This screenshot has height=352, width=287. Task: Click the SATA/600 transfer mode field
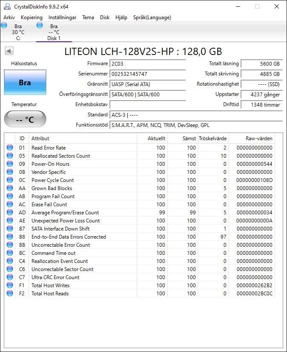click(x=147, y=95)
